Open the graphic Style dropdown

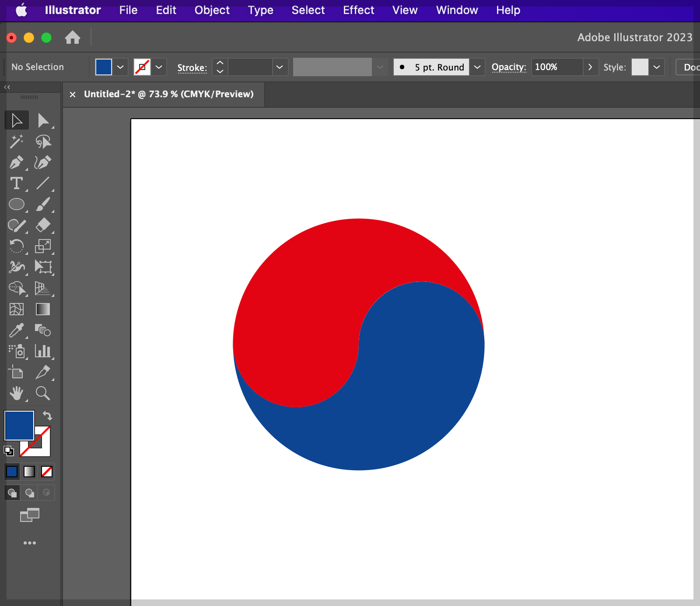point(656,67)
